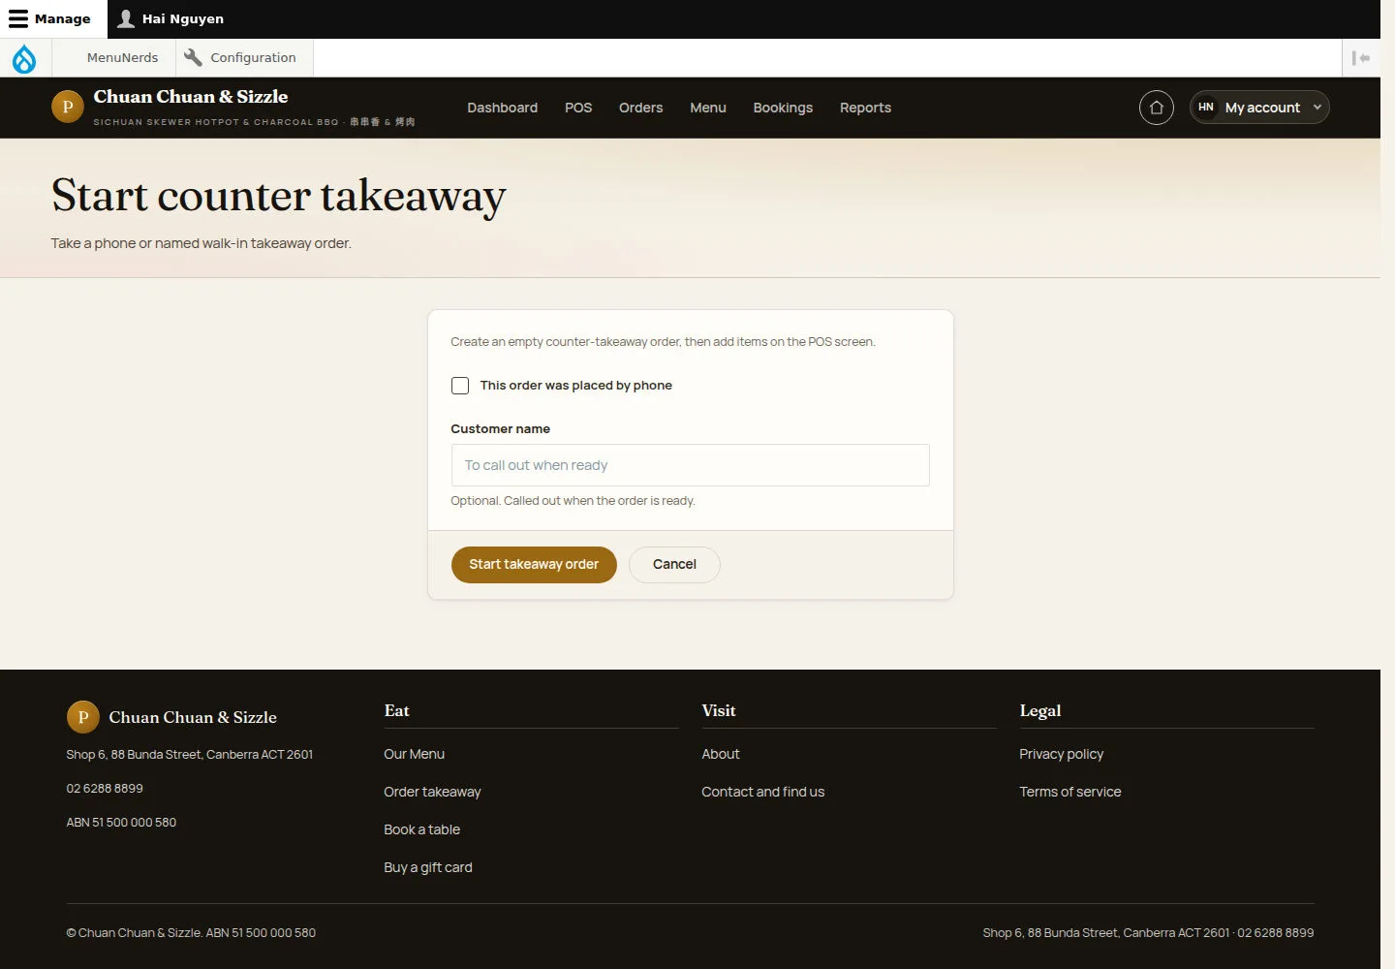Open the Terms of service footer link

tap(1070, 792)
